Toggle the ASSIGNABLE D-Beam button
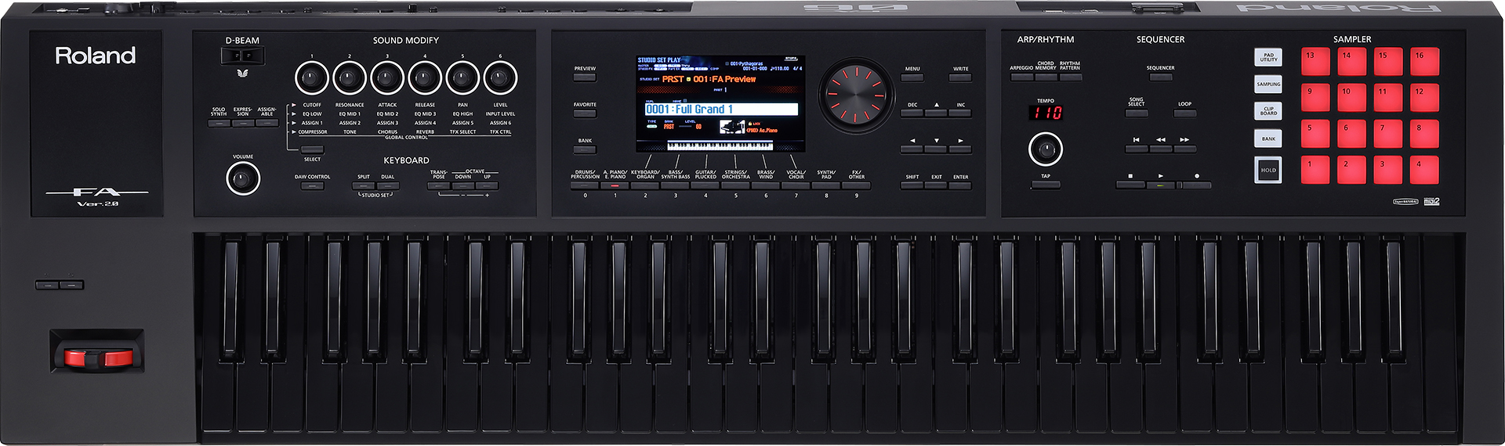1505x446 pixels. click(267, 123)
